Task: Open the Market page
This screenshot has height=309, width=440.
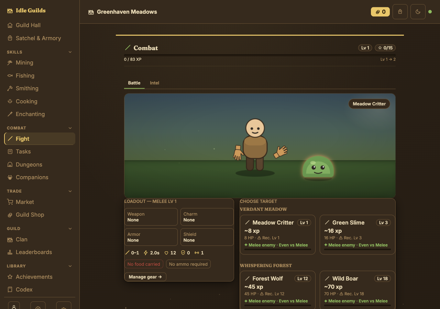Action: (x=40, y=202)
